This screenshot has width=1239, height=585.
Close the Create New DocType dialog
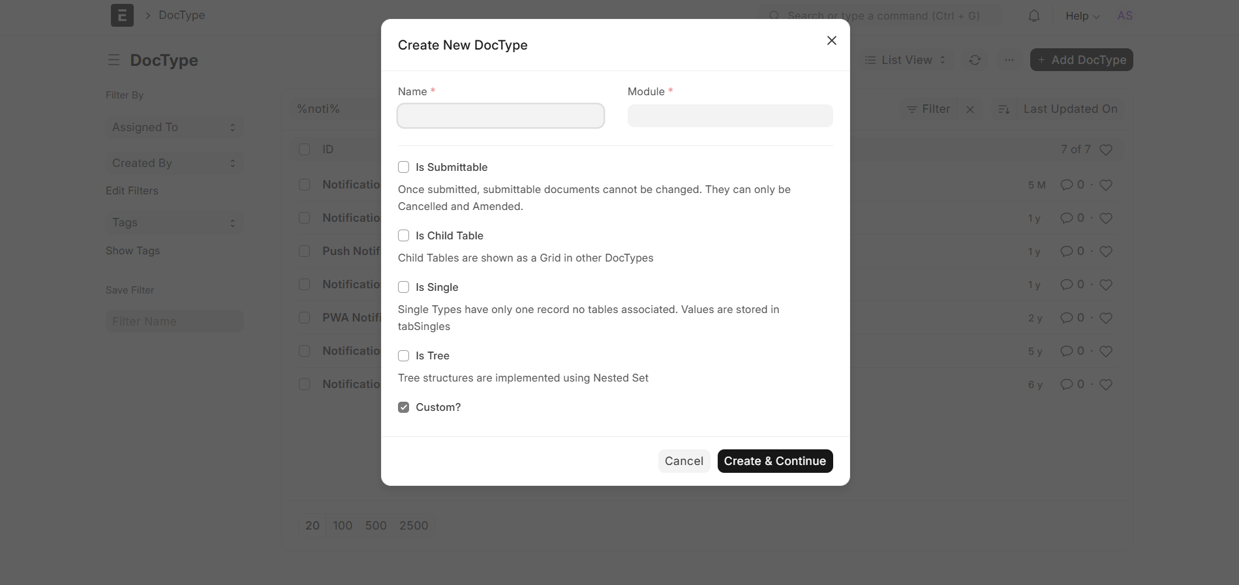coord(831,40)
